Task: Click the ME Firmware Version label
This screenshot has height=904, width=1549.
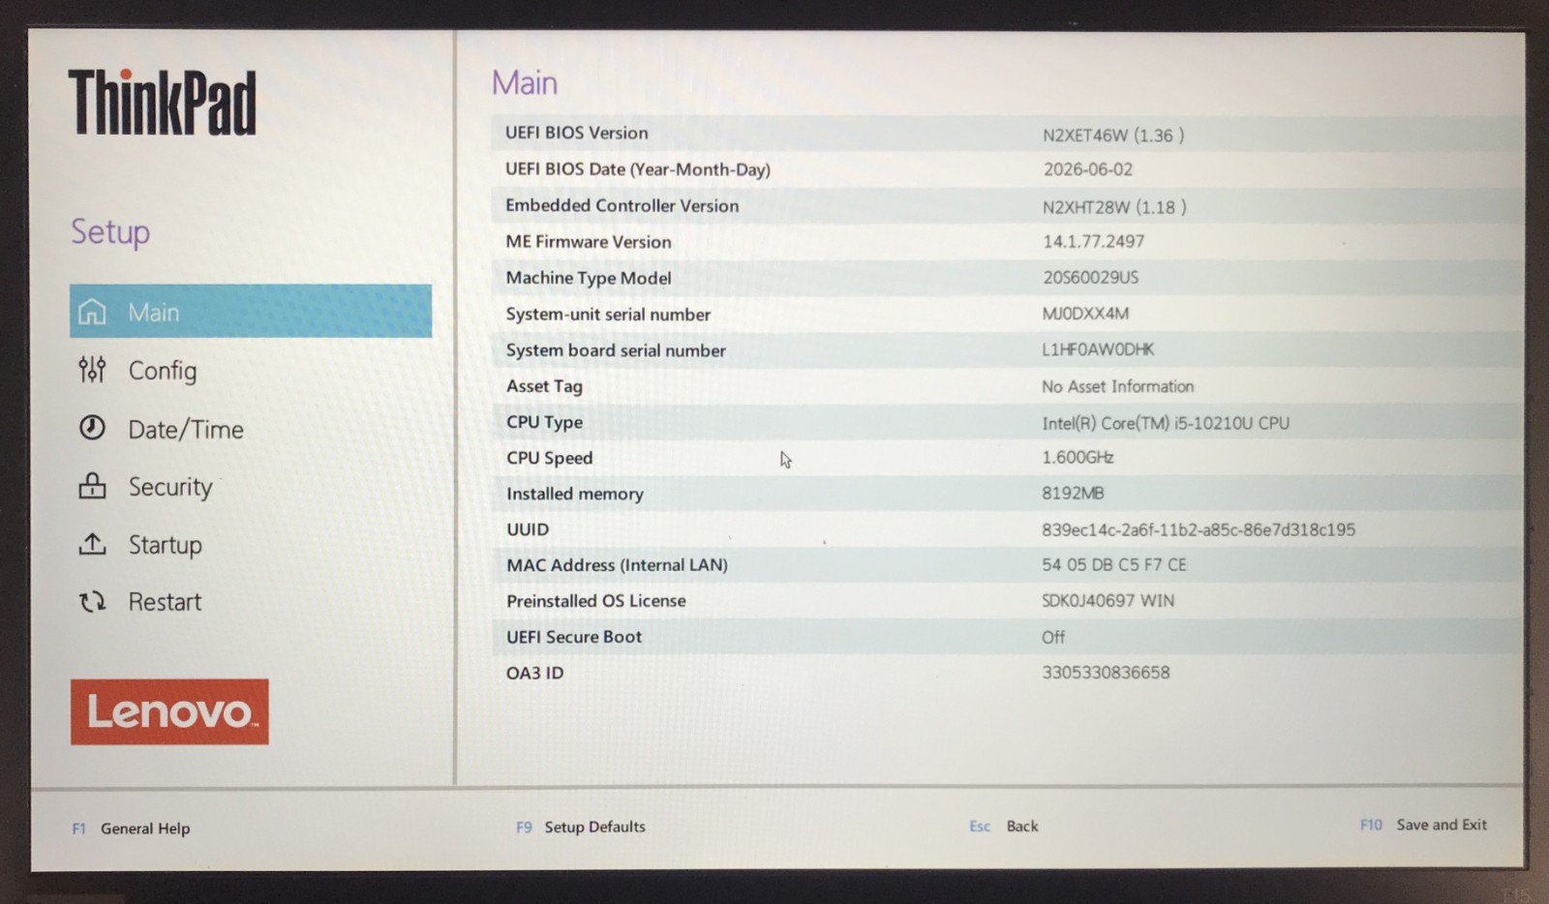Action: [589, 242]
